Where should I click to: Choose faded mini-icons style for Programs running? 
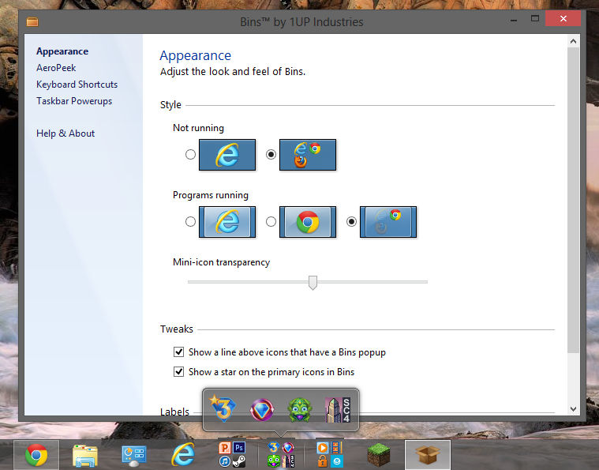(x=351, y=222)
